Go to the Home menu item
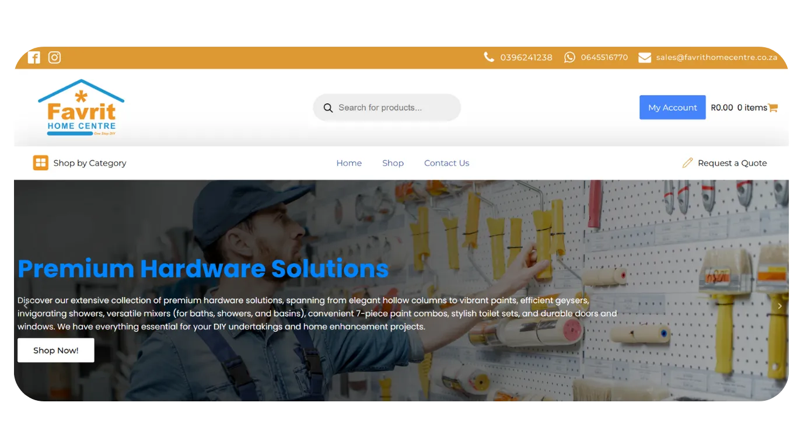Screen dimensions: 797x448 coord(349,163)
